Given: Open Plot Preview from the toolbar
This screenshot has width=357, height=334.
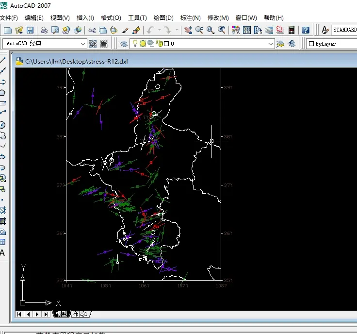Looking at the screenshot, I should (x=55, y=30).
